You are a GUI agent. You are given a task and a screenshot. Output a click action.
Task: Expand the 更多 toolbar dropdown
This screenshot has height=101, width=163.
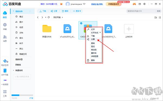click(77, 11)
